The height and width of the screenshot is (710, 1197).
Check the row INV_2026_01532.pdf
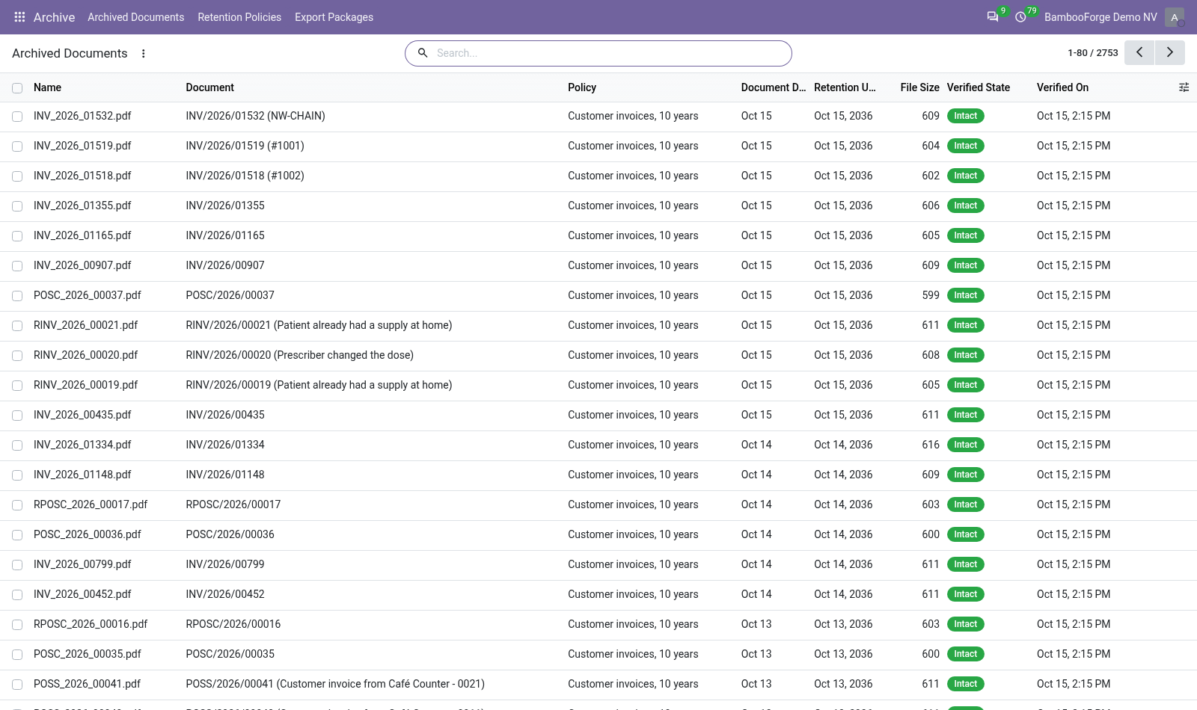tap(17, 117)
